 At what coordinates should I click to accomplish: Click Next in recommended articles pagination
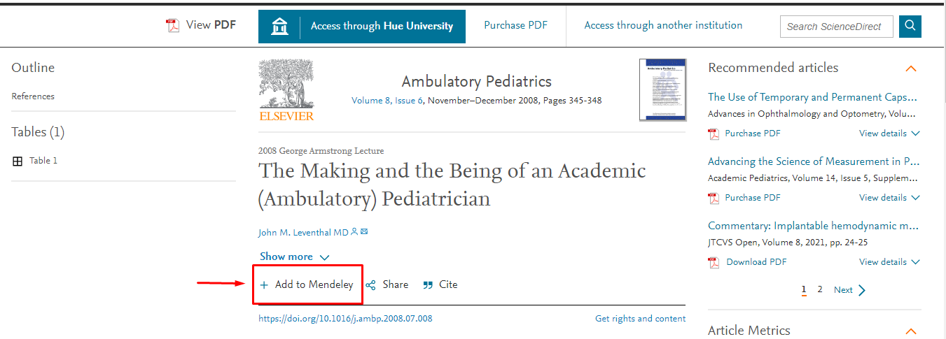849,290
